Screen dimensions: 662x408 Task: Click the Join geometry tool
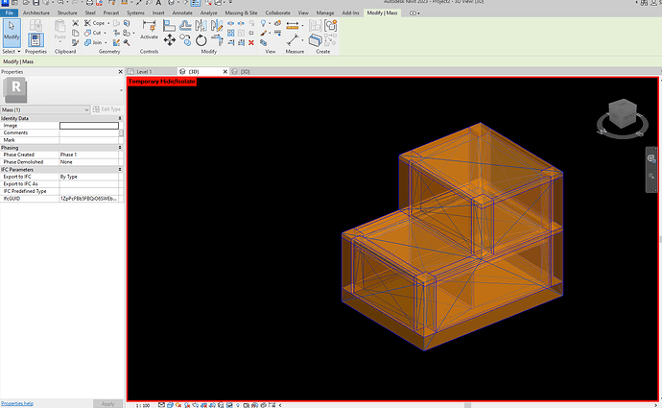93,42
